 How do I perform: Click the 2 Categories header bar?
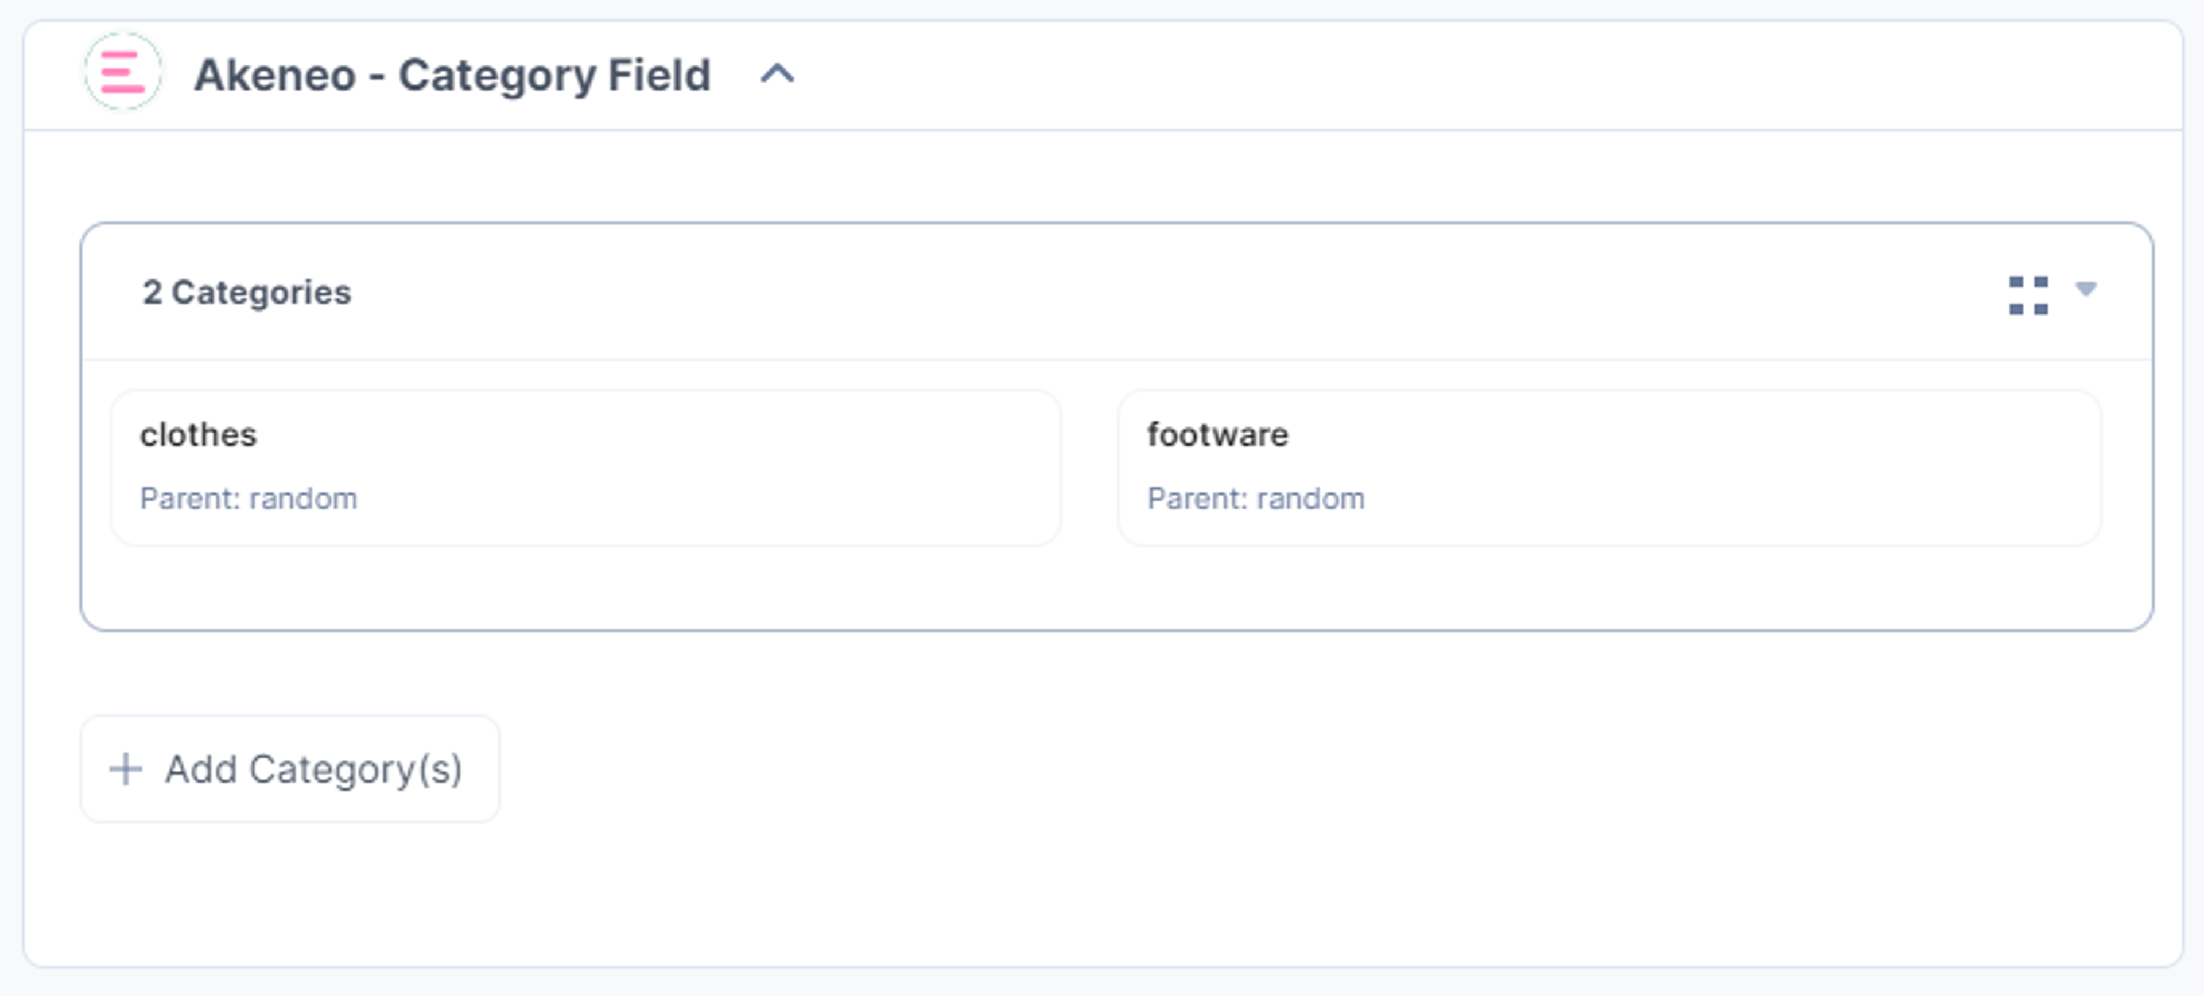tap(1116, 293)
